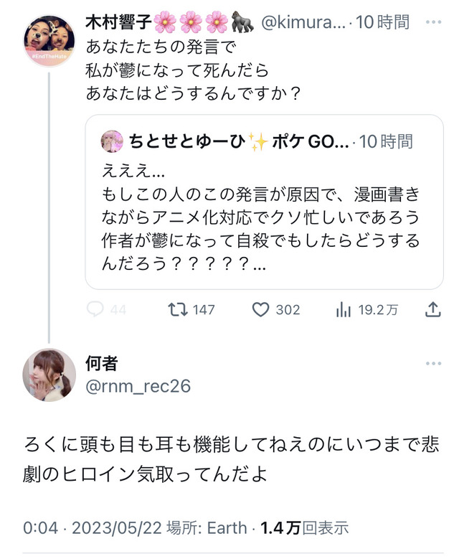Screen dimensions: 459x559
Task: Open 何者's profile avatar
Action: click(x=49, y=374)
